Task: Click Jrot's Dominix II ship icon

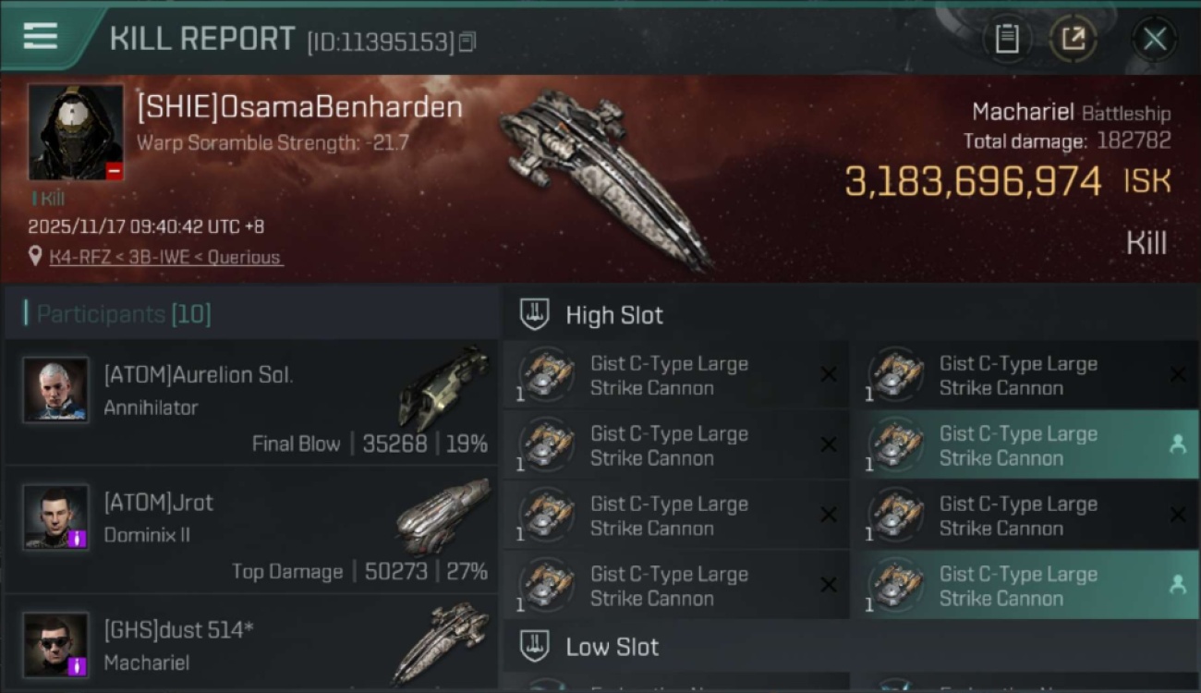Action: click(x=443, y=516)
